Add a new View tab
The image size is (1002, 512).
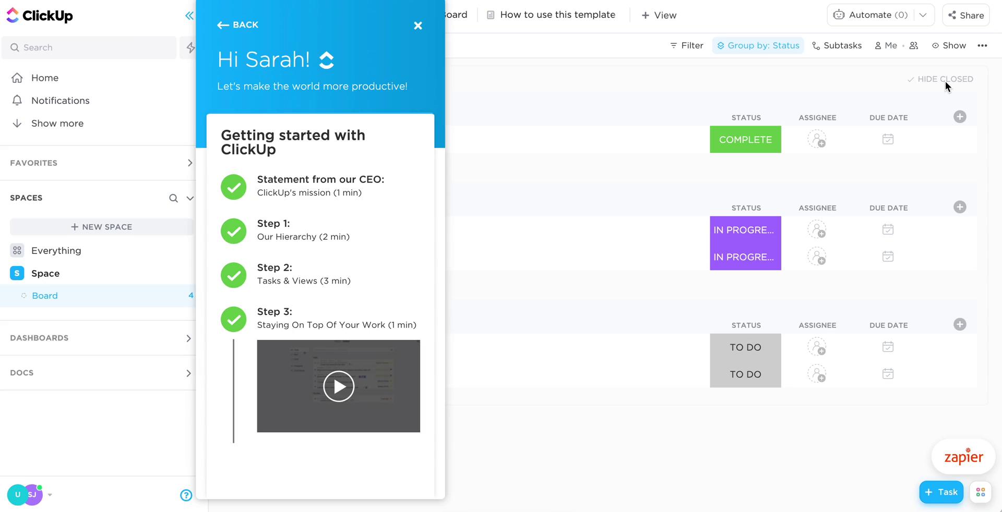659,15
